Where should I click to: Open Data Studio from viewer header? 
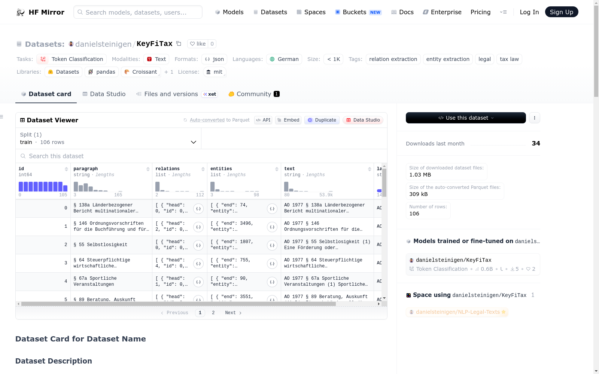tap(363, 120)
